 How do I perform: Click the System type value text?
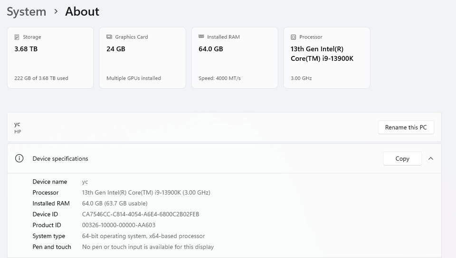[143, 236]
